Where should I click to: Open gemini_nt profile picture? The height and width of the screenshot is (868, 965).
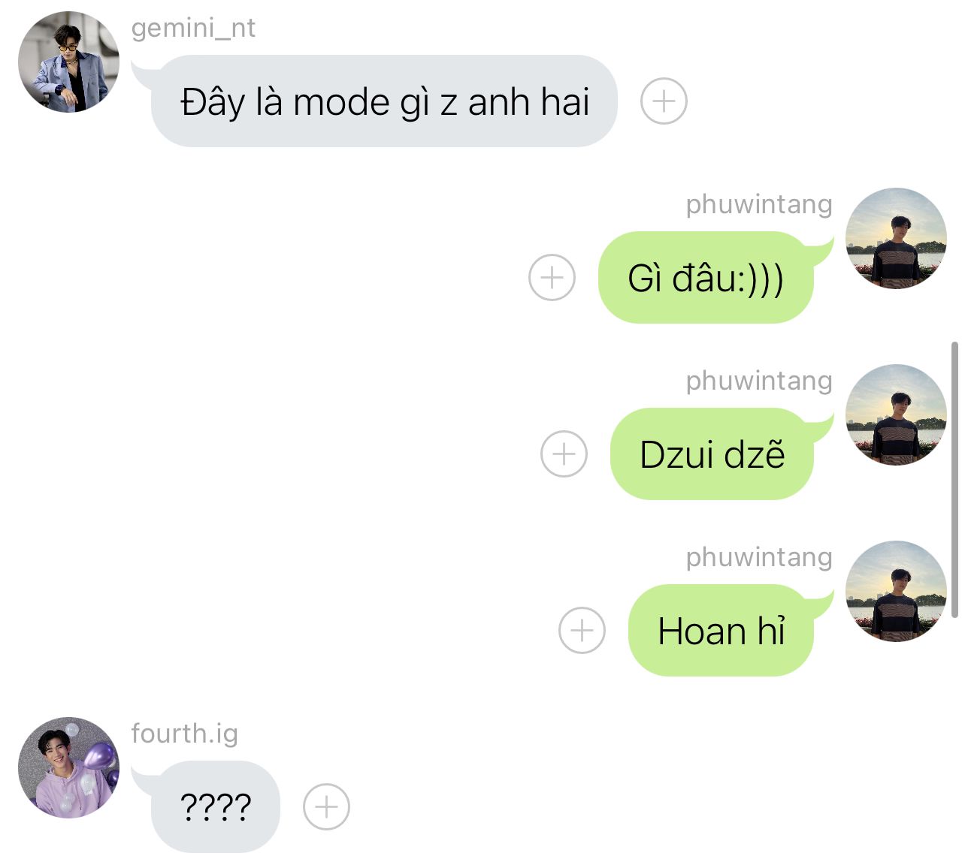68,62
